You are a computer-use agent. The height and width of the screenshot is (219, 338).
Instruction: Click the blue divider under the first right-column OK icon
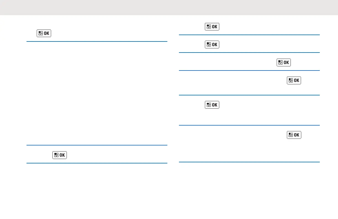[x=249, y=35]
